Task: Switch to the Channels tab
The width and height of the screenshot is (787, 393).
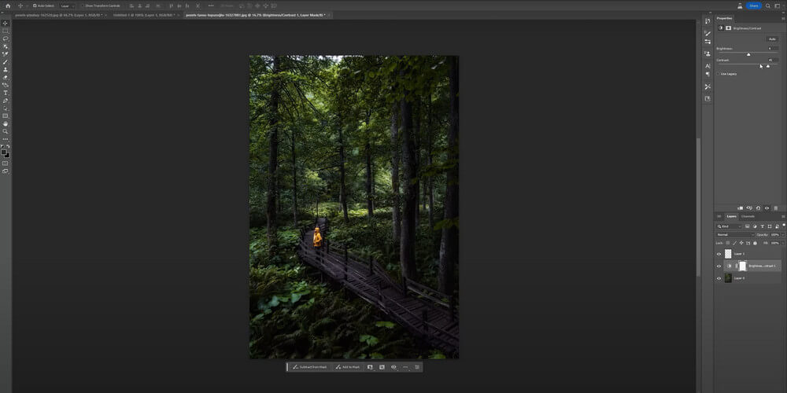Action: (748, 217)
